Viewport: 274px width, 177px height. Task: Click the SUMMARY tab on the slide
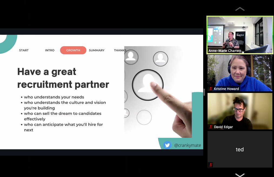97,50
